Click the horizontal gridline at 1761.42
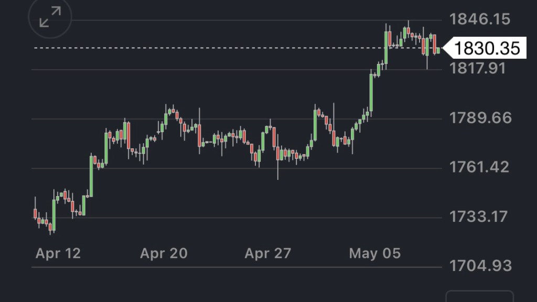537x302 pixels. click(x=210, y=168)
